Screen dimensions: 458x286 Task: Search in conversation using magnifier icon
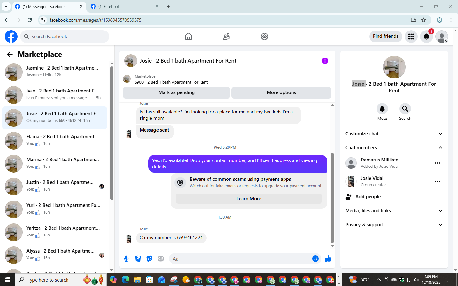tap(405, 109)
